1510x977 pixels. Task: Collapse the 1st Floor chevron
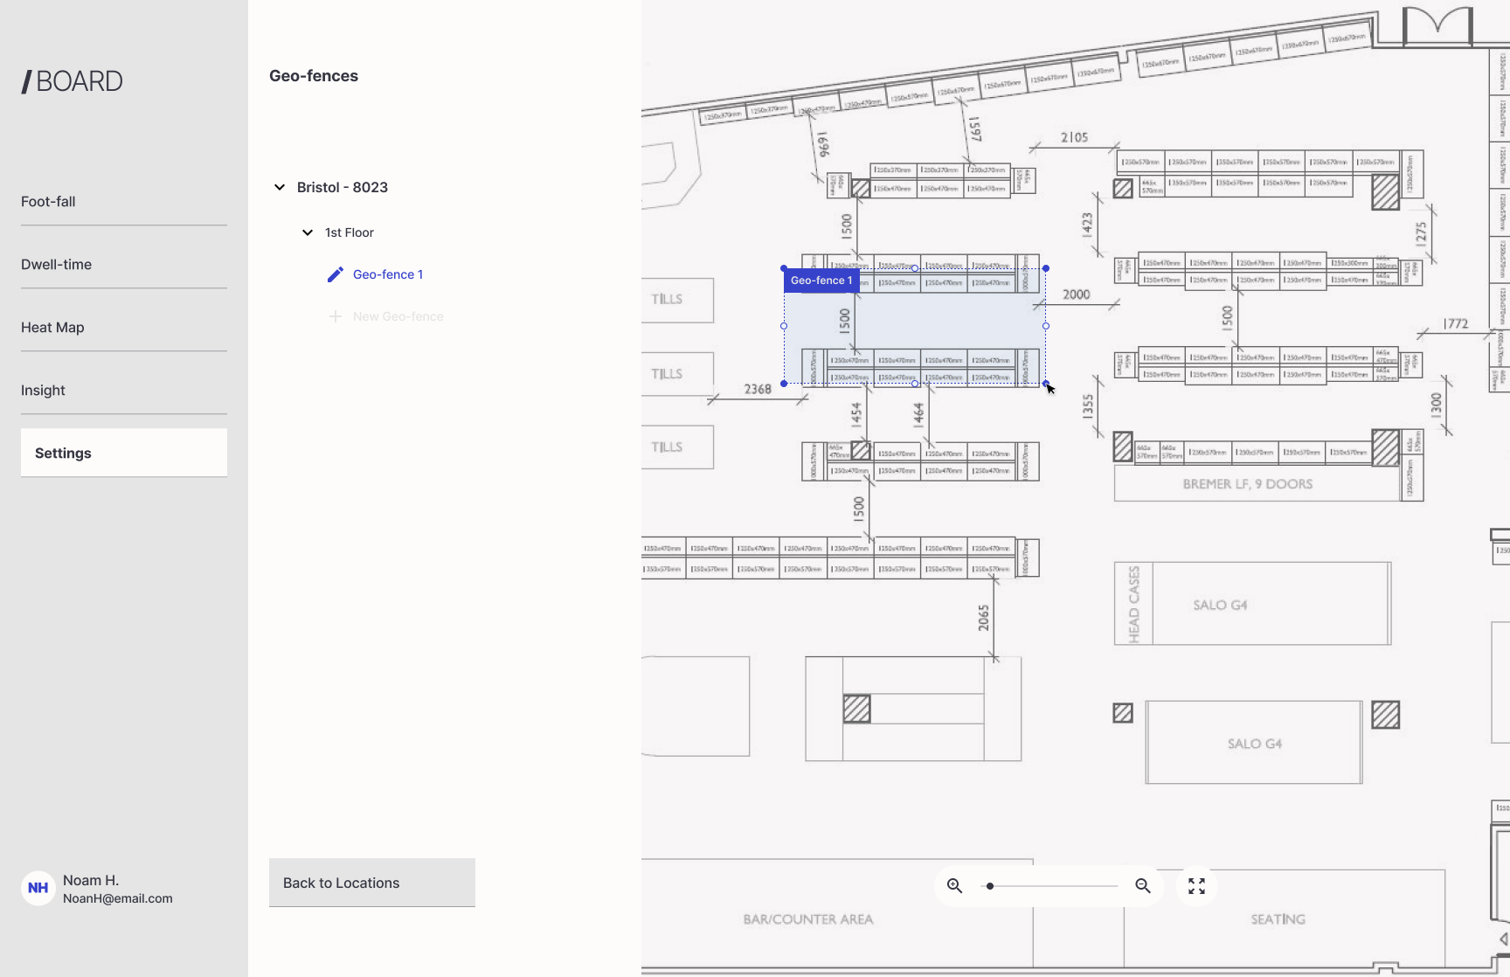pos(308,232)
